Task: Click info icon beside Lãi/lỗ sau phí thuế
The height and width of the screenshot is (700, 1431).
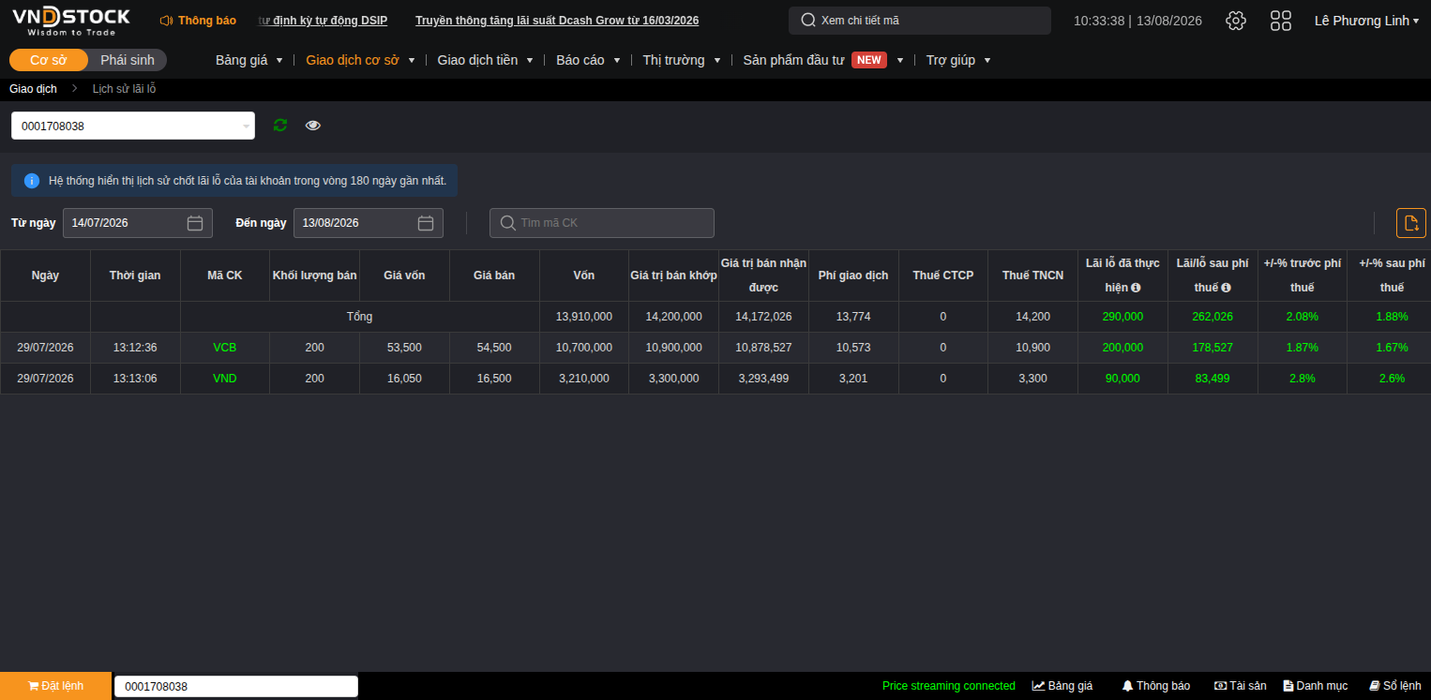Action: click(1226, 288)
